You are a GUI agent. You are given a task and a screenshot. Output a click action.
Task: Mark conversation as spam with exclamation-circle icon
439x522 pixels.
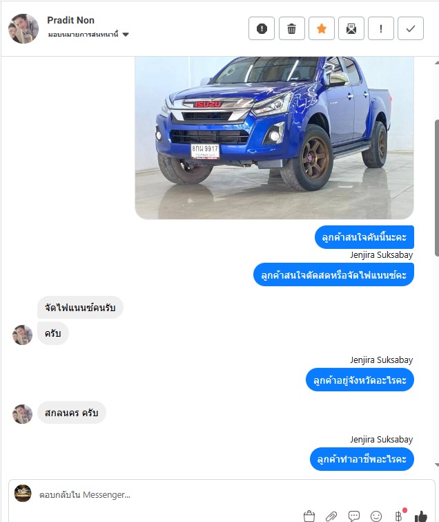pyautogui.click(x=262, y=28)
